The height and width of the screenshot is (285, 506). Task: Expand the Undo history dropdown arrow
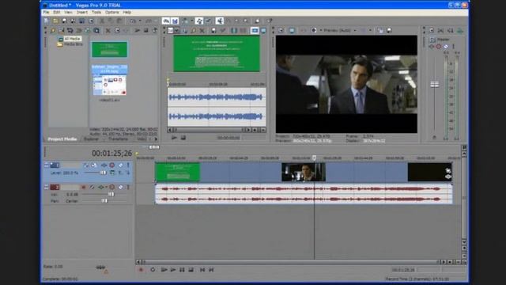(140, 21)
